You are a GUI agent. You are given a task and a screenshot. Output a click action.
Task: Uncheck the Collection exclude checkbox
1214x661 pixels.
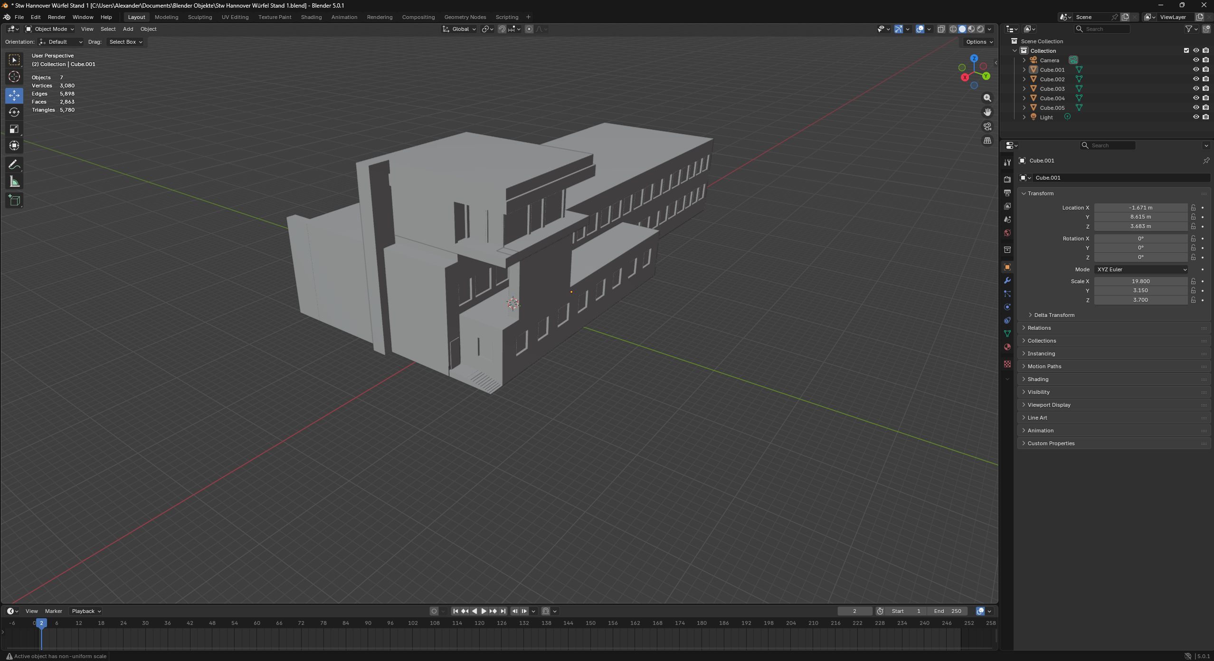pyautogui.click(x=1186, y=50)
